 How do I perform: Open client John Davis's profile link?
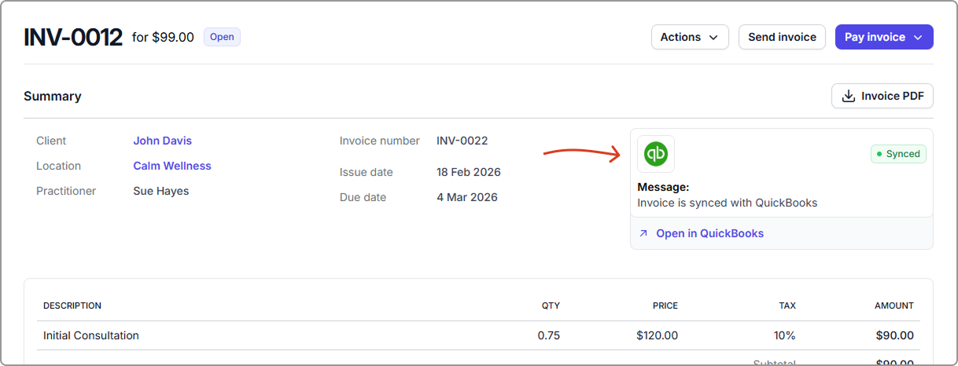[x=162, y=141]
